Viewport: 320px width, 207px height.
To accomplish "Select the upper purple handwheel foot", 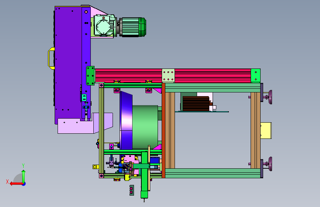I will click(270, 97).
